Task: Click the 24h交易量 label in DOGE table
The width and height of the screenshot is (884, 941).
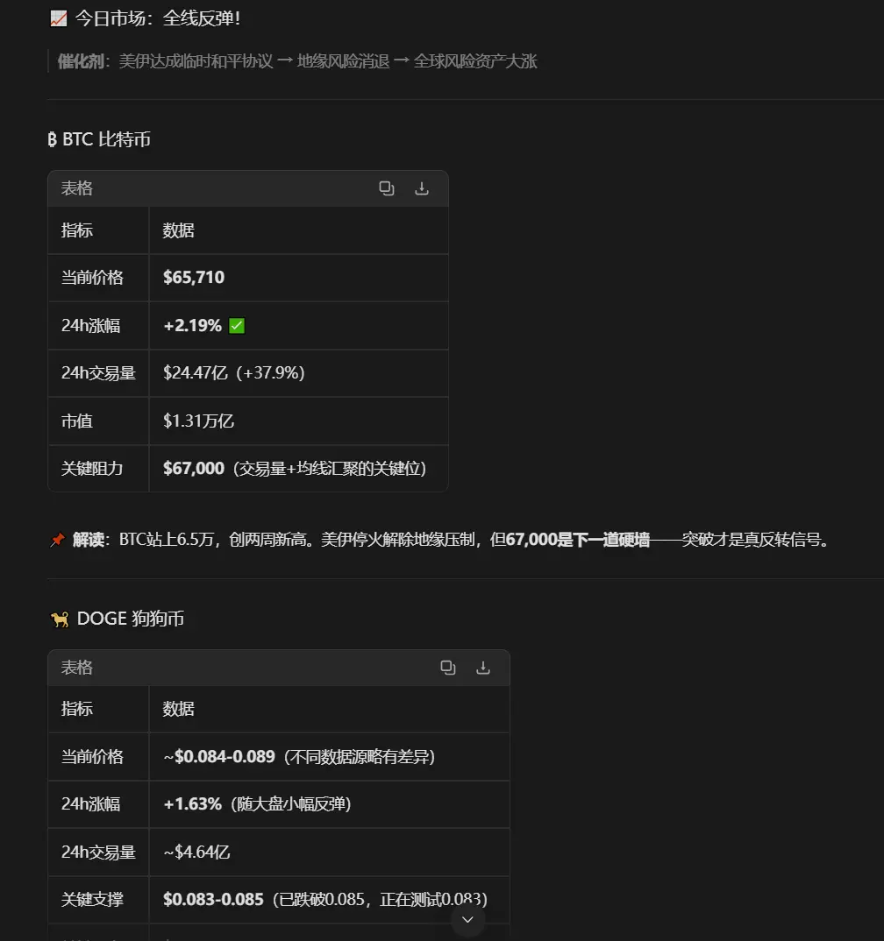Action: coord(98,853)
